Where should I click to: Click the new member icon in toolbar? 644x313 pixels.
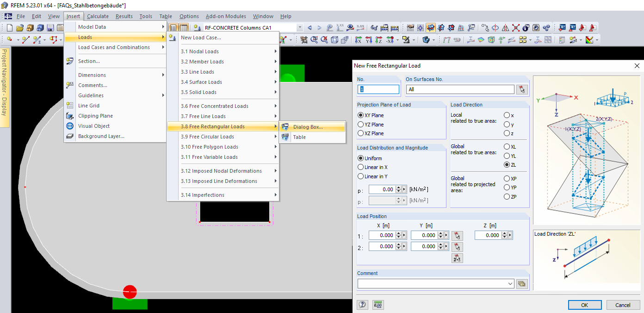(38, 40)
